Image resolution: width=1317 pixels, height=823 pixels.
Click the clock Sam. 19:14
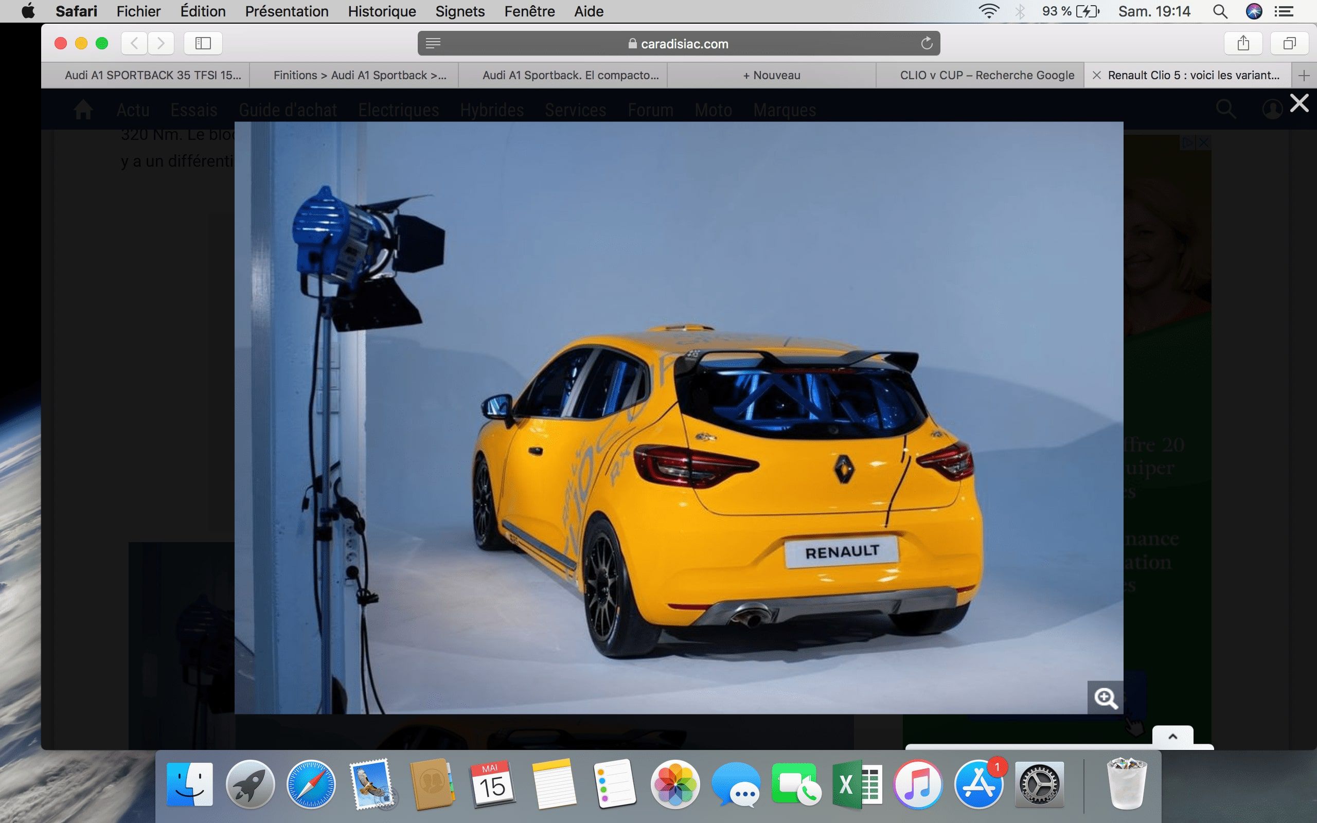(x=1154, y=11)
